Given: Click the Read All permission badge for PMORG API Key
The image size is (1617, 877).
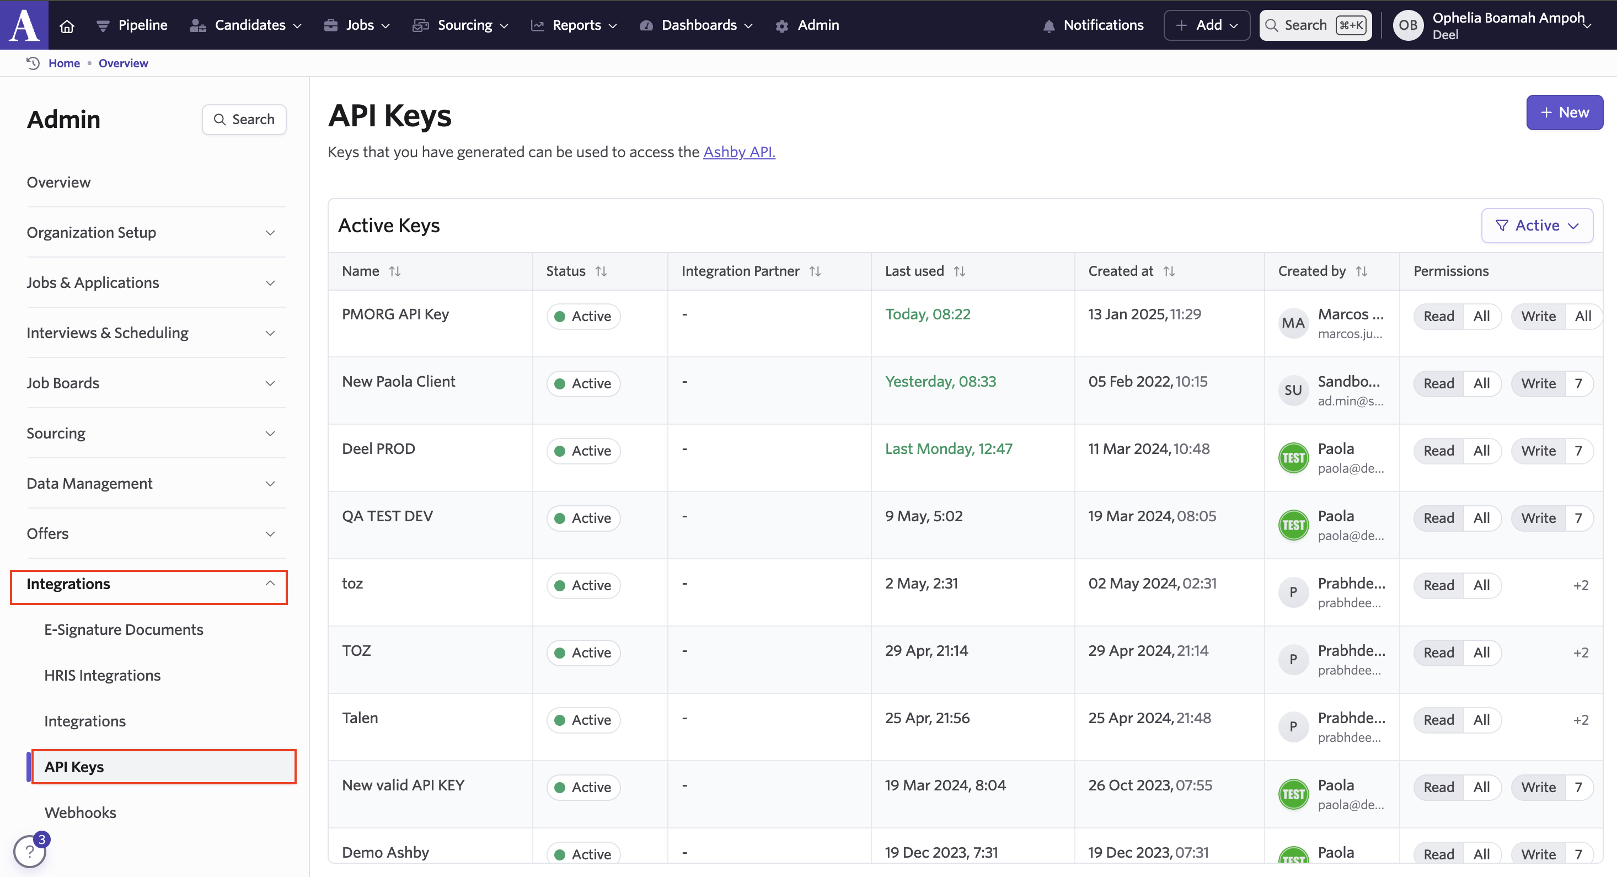Looking at the screenshot, I should pos(1457,317).
